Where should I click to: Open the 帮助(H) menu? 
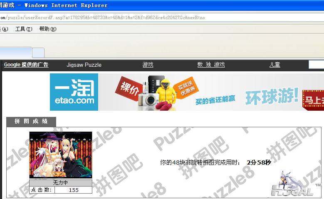(x=47, y=29)
